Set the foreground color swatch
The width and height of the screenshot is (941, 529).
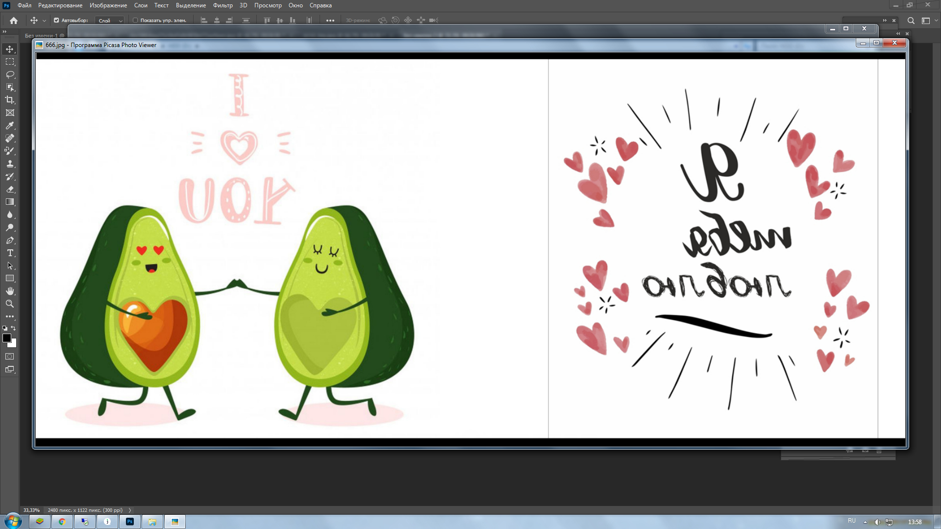point(7,338)
